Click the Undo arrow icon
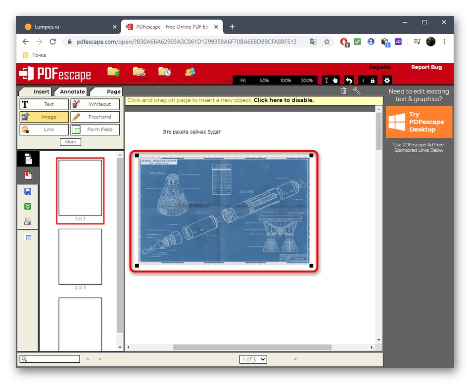The height and width of the screenshot is (384, 470). pyautogui.click(x=349, y=80)
